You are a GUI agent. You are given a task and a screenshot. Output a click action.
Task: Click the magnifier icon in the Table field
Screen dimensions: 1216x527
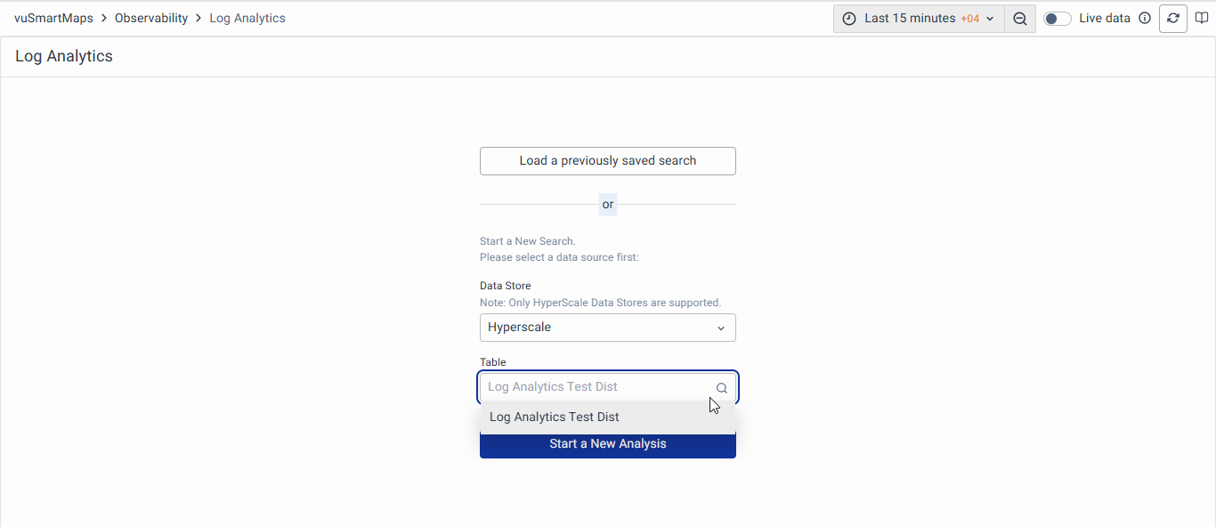722,388
